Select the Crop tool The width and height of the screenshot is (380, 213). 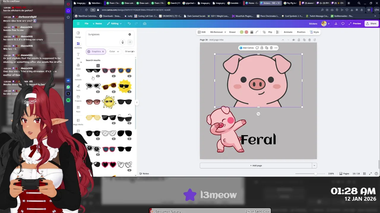click(264, 32)
